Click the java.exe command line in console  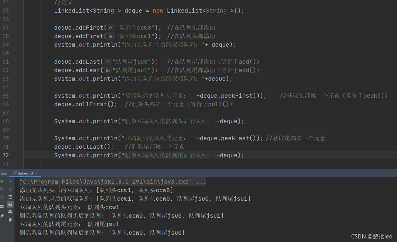113,182
